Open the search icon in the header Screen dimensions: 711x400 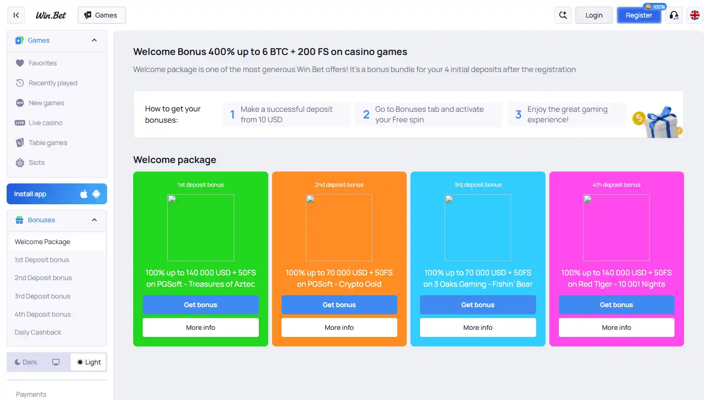click(x=563, y=15)
